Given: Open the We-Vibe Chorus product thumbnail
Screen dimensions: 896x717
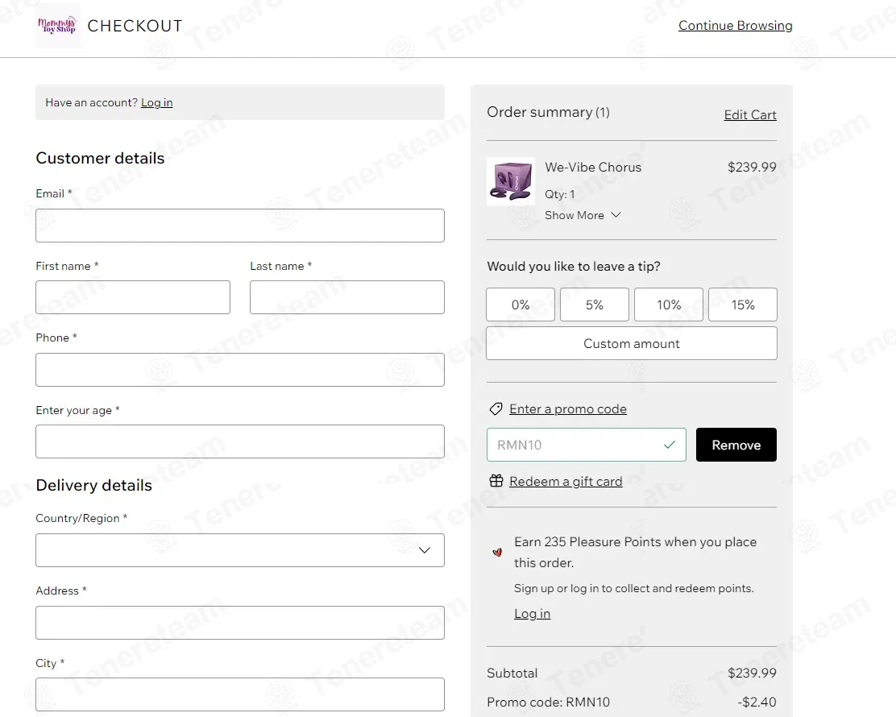Looking at the screenshot, I should click(511, 181).
